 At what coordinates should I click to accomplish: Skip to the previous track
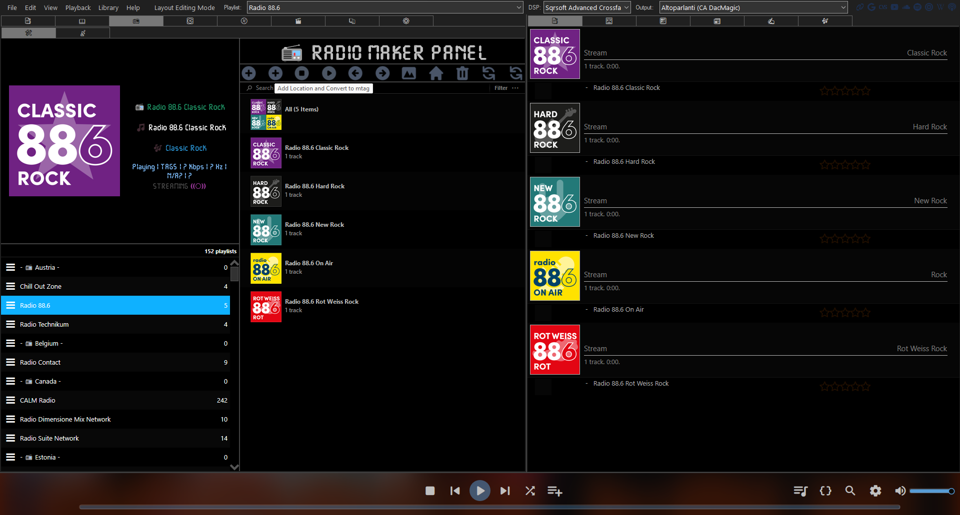coord(455,491)
